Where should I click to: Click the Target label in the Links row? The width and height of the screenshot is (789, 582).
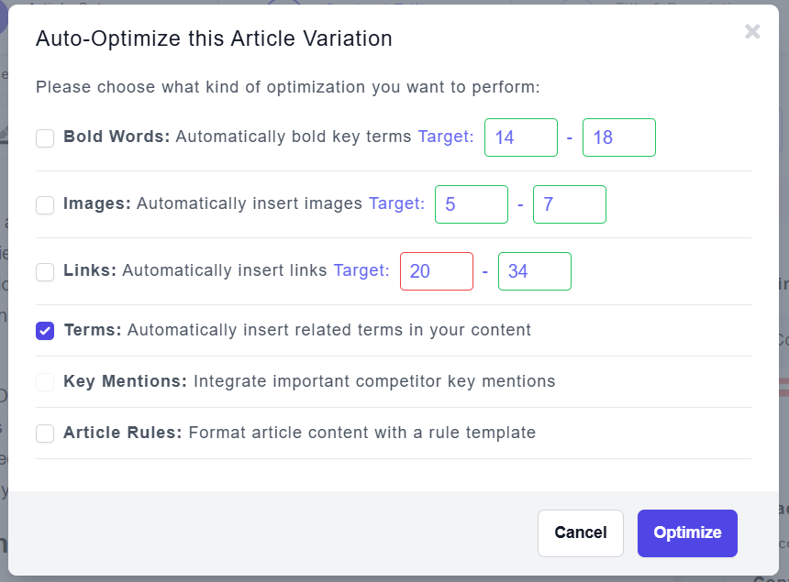coord(361,271)
